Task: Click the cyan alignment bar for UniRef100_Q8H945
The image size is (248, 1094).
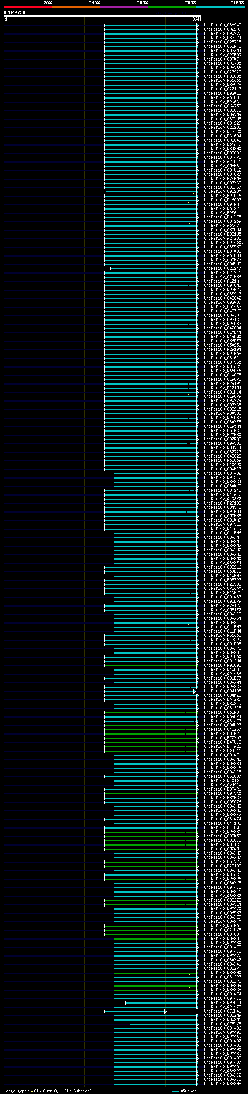Action: tap(152, 25)
